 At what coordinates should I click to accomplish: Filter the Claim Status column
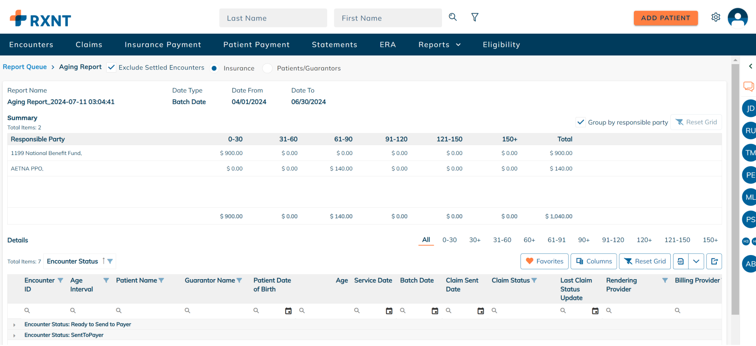534,281
